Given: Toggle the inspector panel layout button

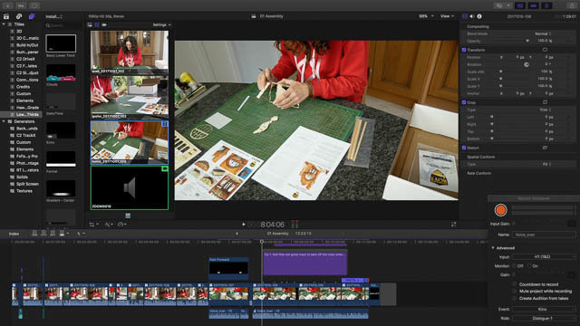Looking at the screenshot, I should click(x=546, y=5).
